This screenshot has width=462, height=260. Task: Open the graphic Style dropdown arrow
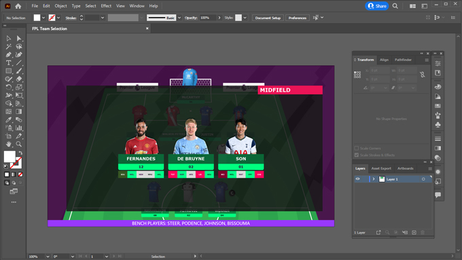pos(245,18)
